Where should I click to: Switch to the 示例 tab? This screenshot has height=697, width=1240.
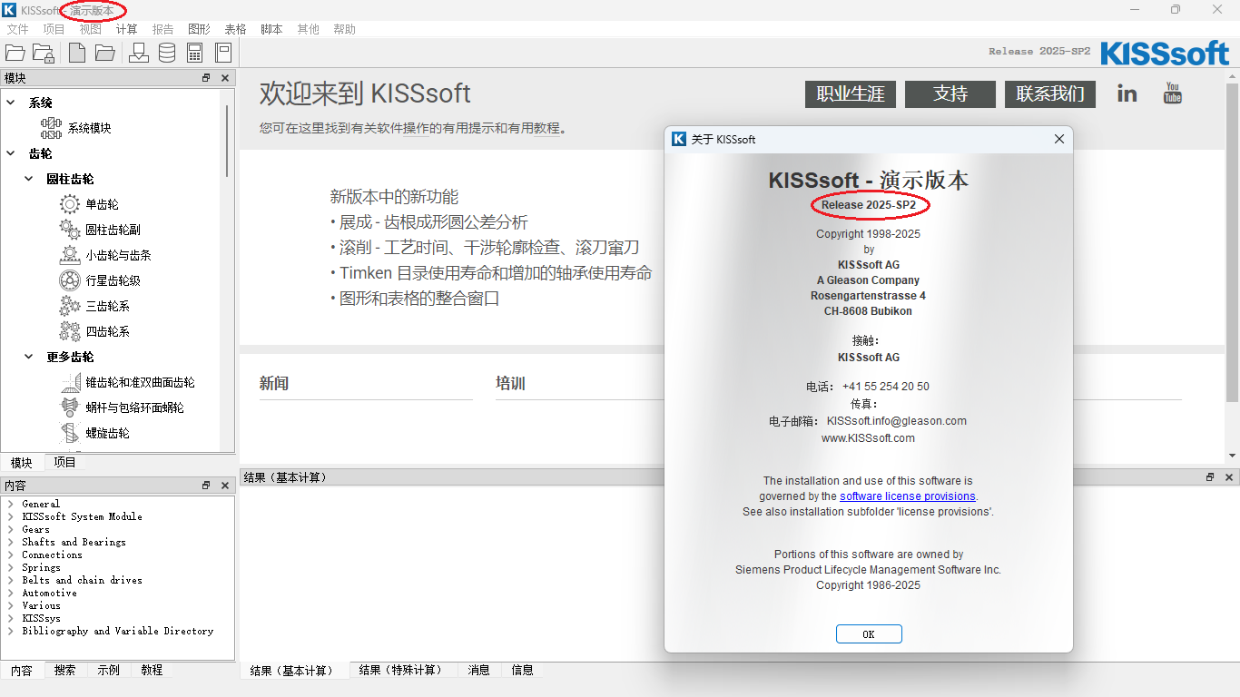coord(108,670)
